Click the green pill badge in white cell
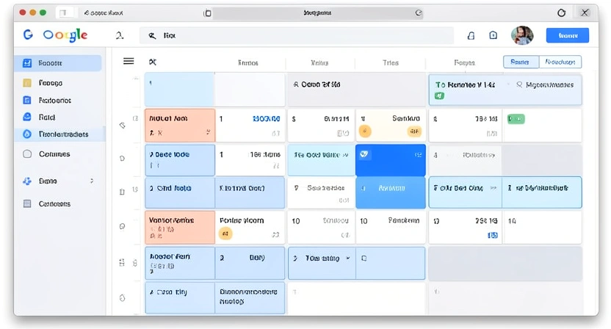Viewport: 611px width, 329px height. [516, 119]
